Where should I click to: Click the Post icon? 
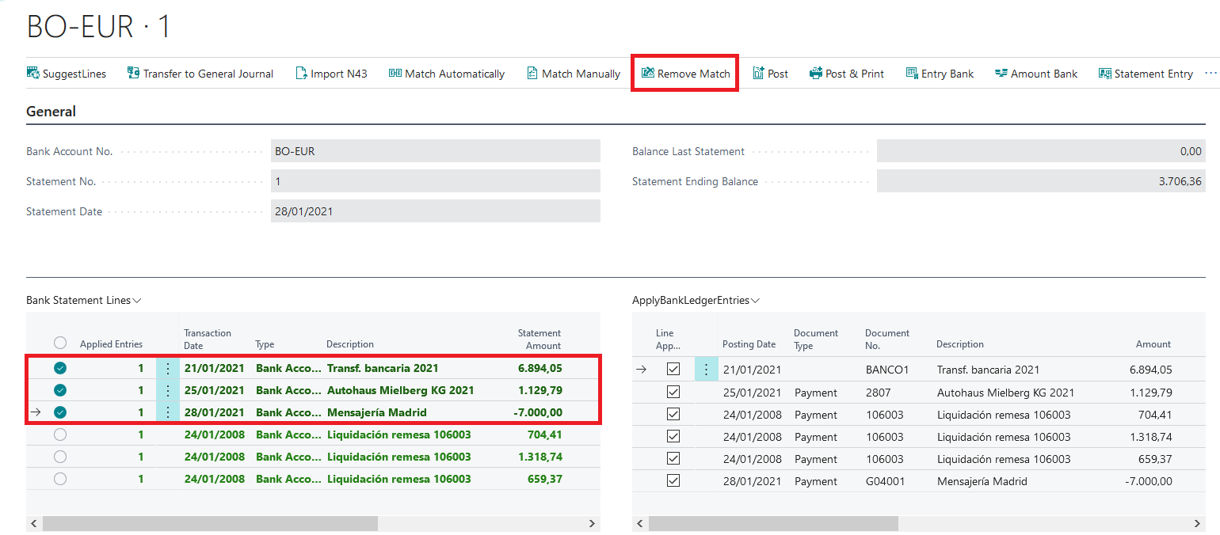pos(758,73)
